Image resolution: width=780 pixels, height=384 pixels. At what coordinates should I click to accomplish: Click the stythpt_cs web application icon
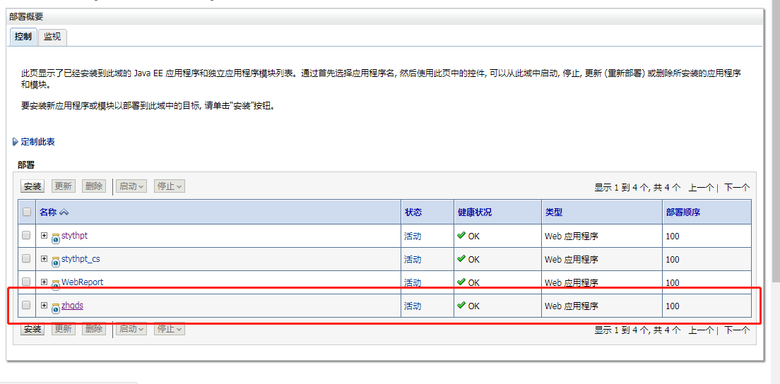coord(56,260)
